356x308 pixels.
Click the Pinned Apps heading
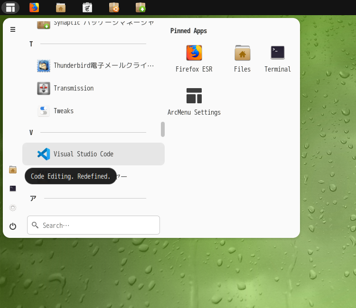click(x=188, y=31)
